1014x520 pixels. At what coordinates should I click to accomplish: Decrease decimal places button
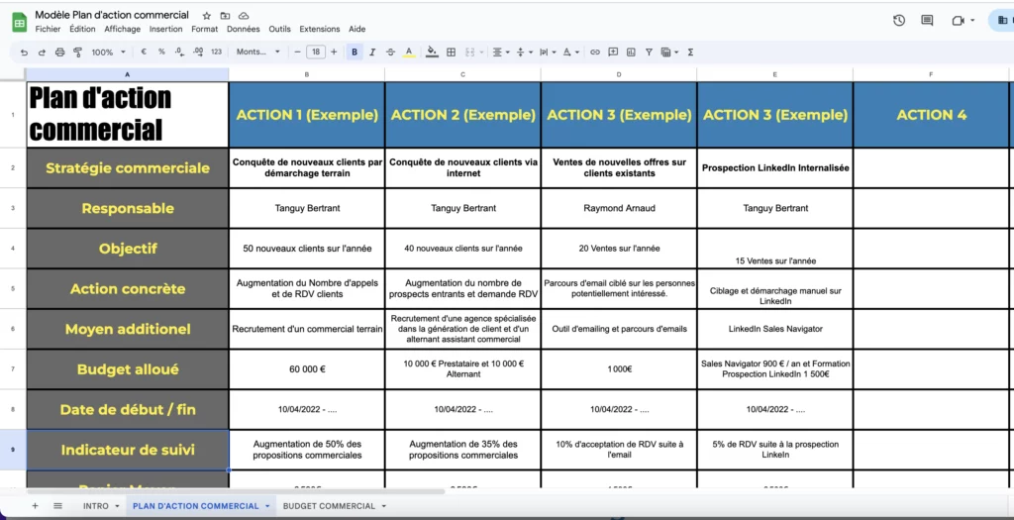click(179, 52)
